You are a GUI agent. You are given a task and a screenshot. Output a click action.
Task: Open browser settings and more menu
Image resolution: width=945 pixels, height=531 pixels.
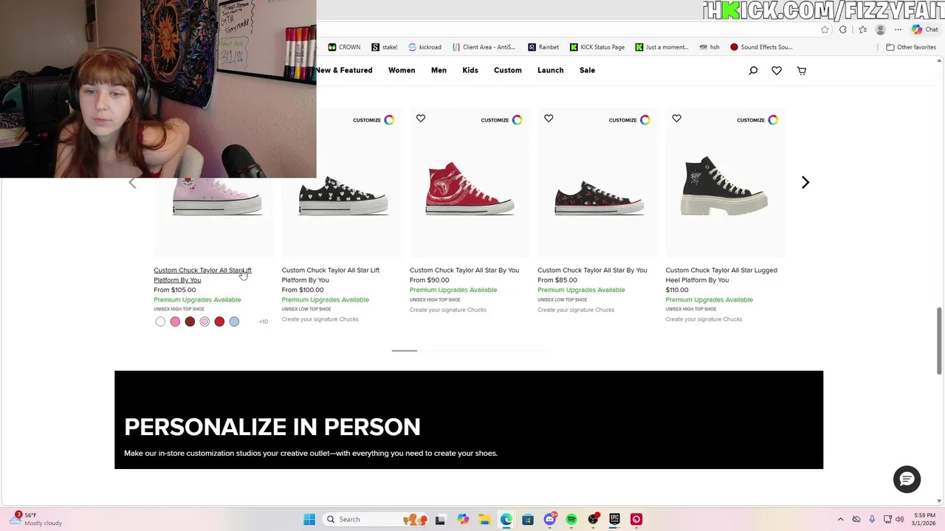[x=898, y=29]
